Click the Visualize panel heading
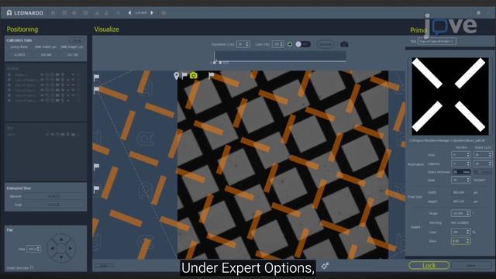 (107, 29)
